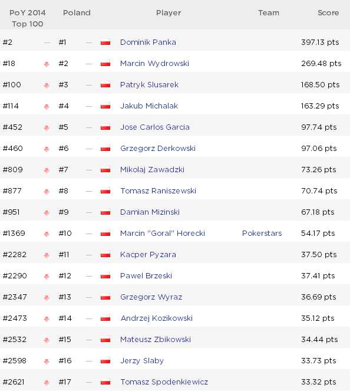Image resolution: width=350 pixels, height=391 pixels.
Task: Click the down-trend arrow beside #452
Action: click(x=47, y=128)
